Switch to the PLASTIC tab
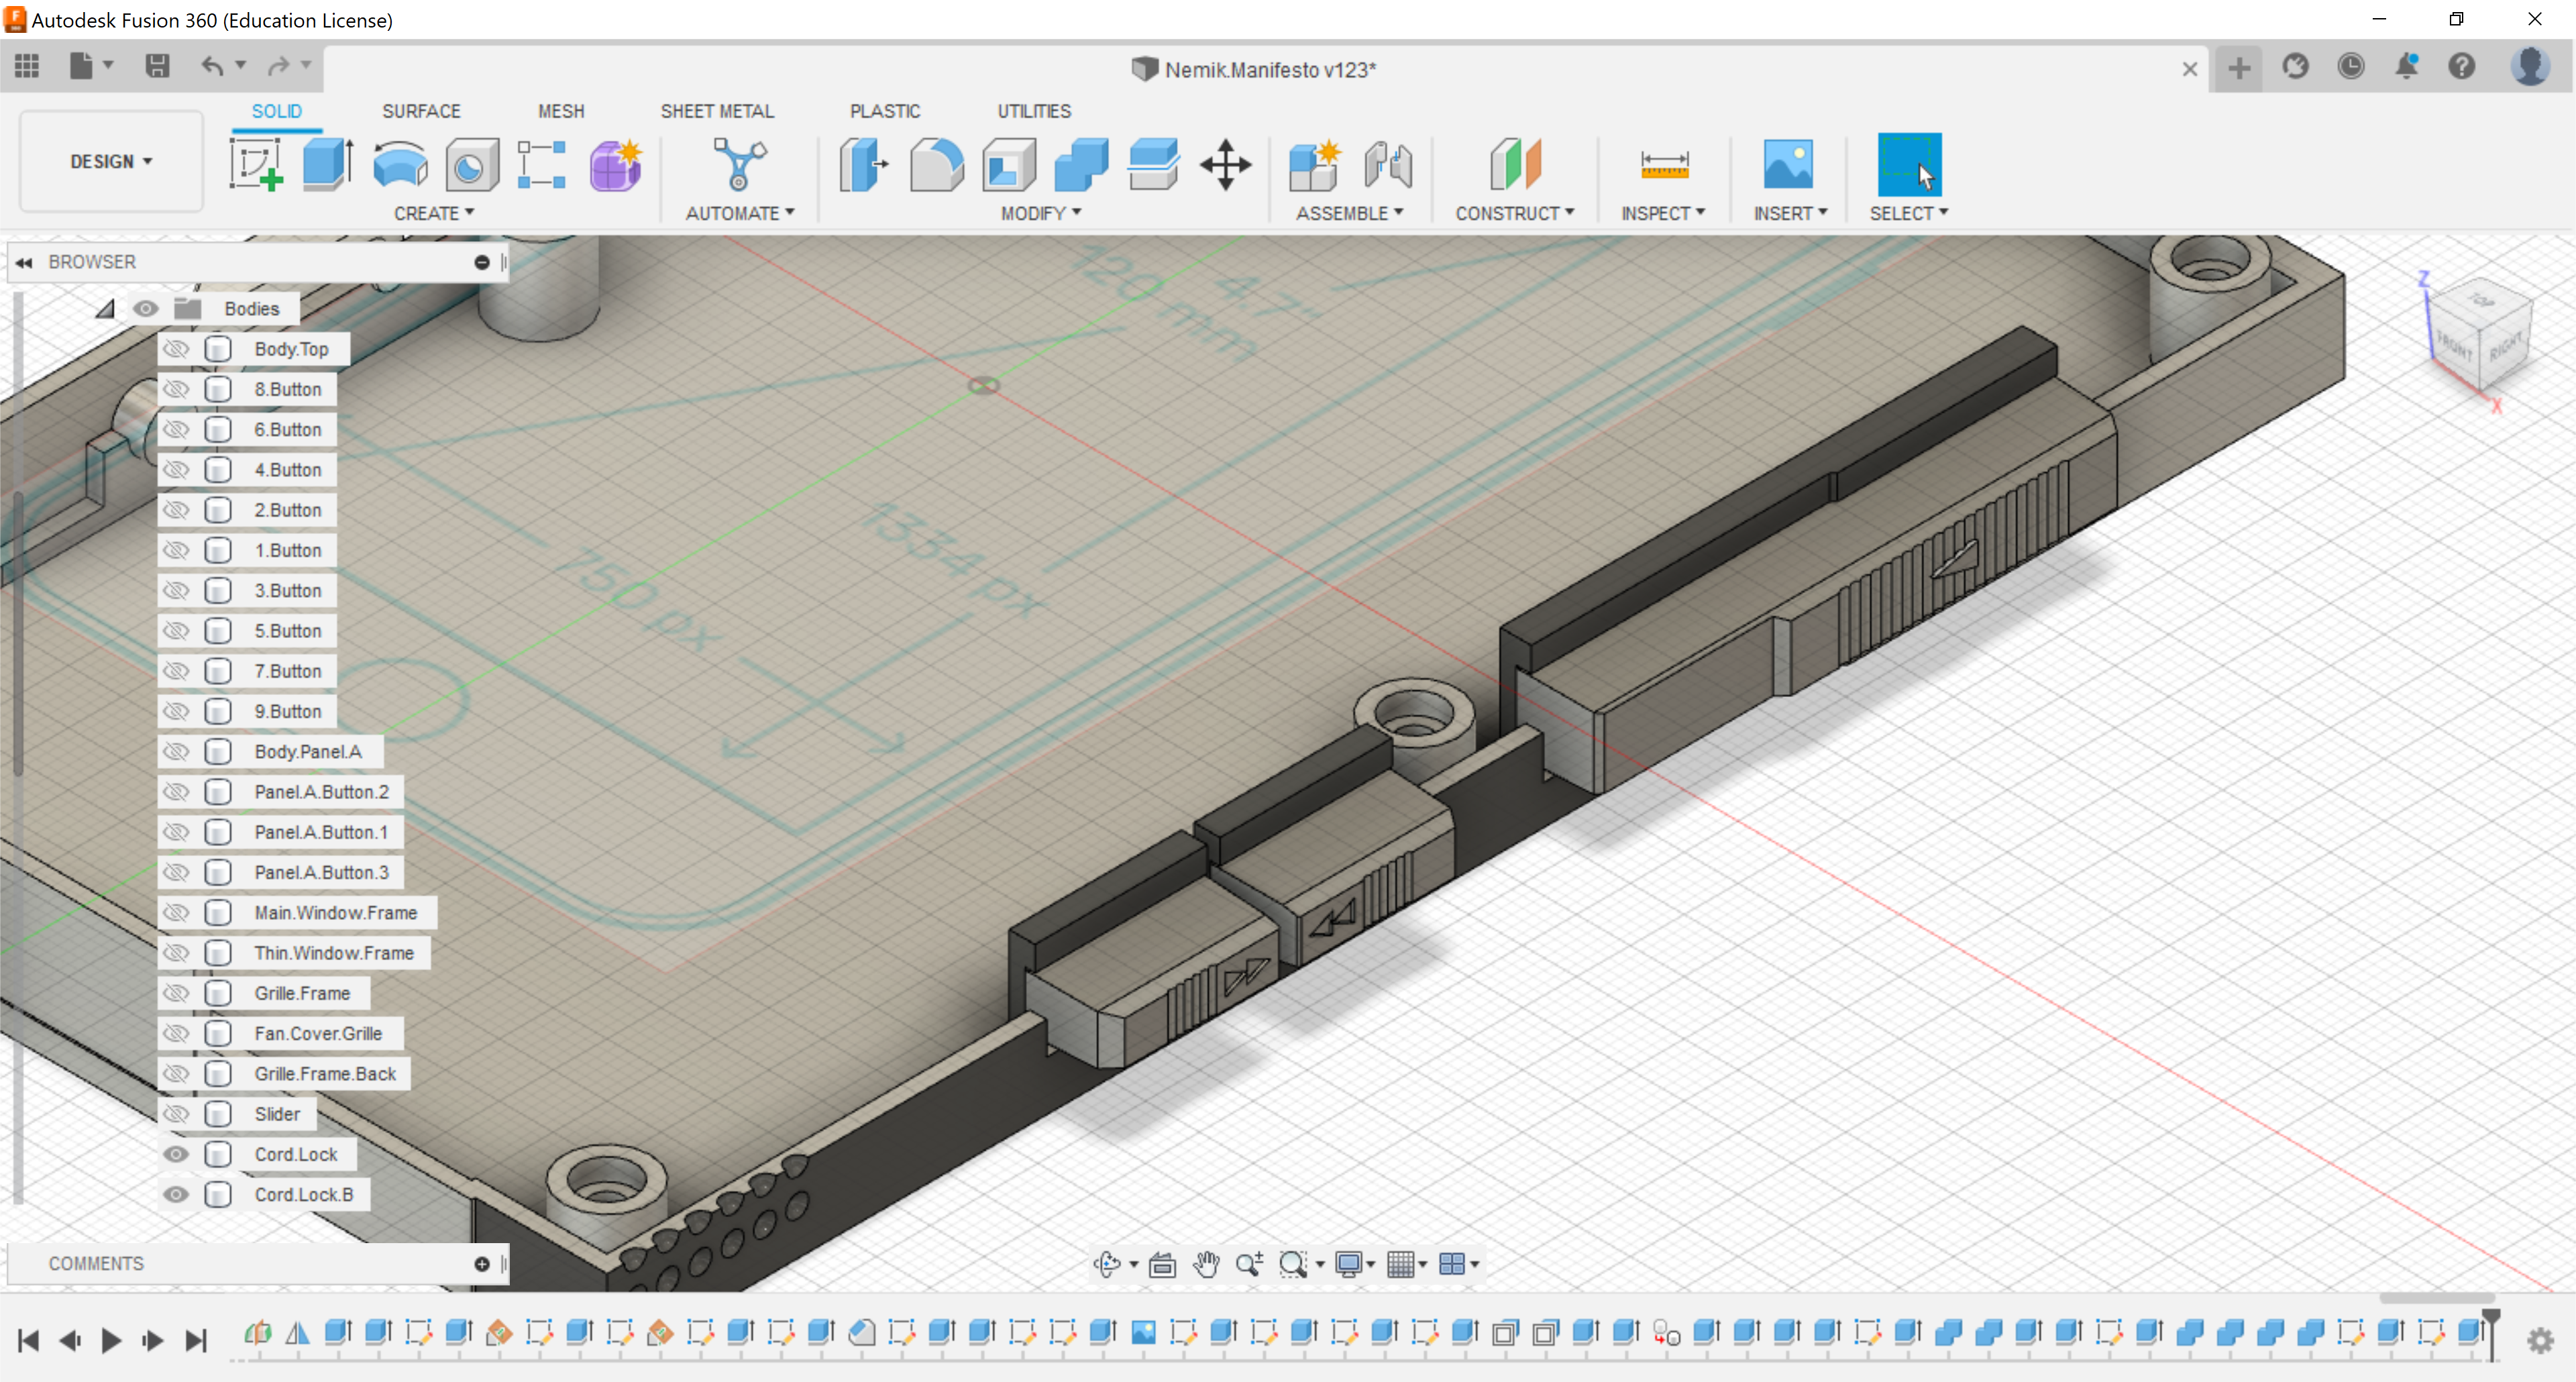Image resolution: width=2576 pixels, height=1382 pixels. (885, 111)
